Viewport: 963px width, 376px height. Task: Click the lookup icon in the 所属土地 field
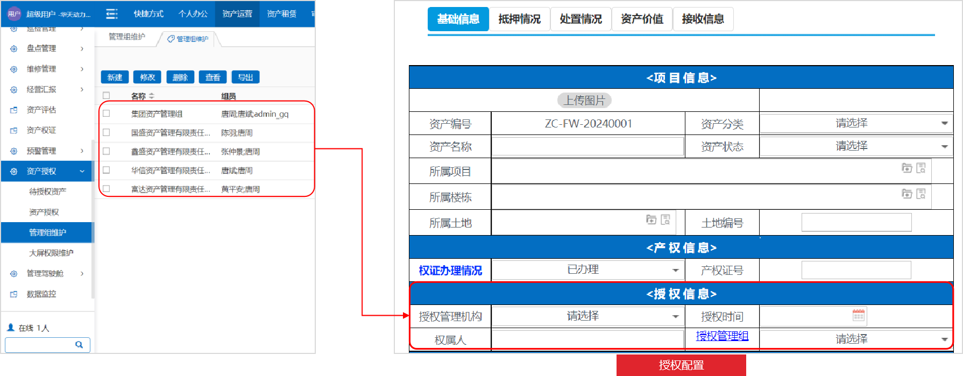pyautogui.click(x=665, y=219)
